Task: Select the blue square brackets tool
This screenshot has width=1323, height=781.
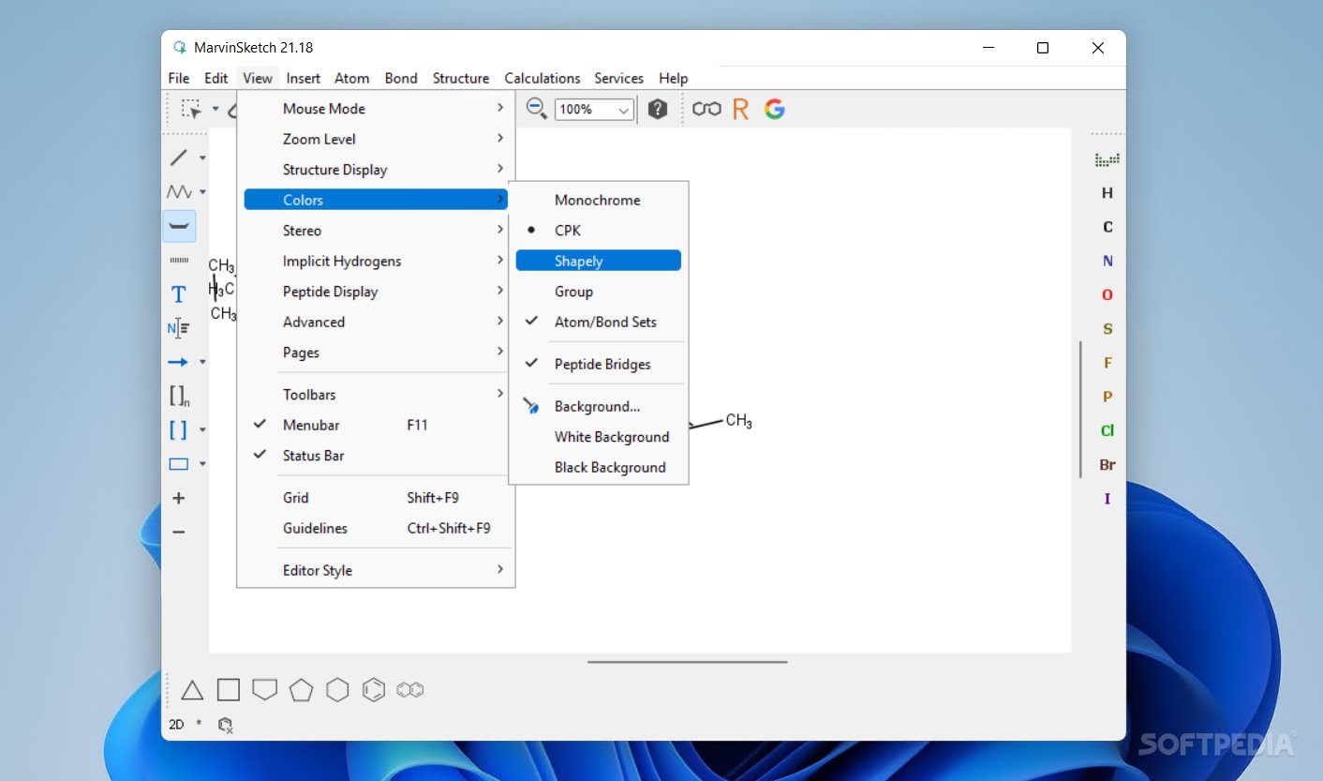Action: point(178,429)
